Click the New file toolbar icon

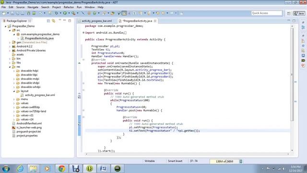pos(4,13)
